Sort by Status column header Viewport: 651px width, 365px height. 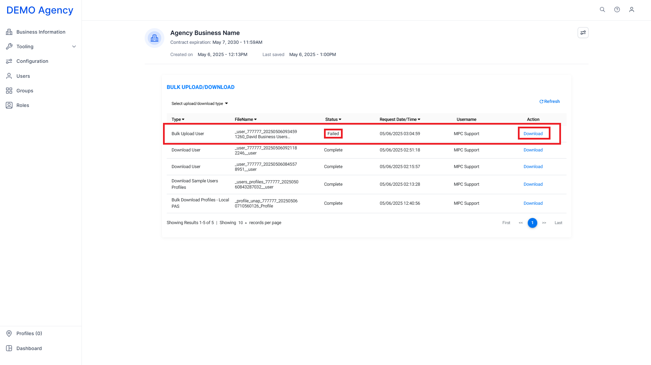pyautogui.click(x=333, y=120)
